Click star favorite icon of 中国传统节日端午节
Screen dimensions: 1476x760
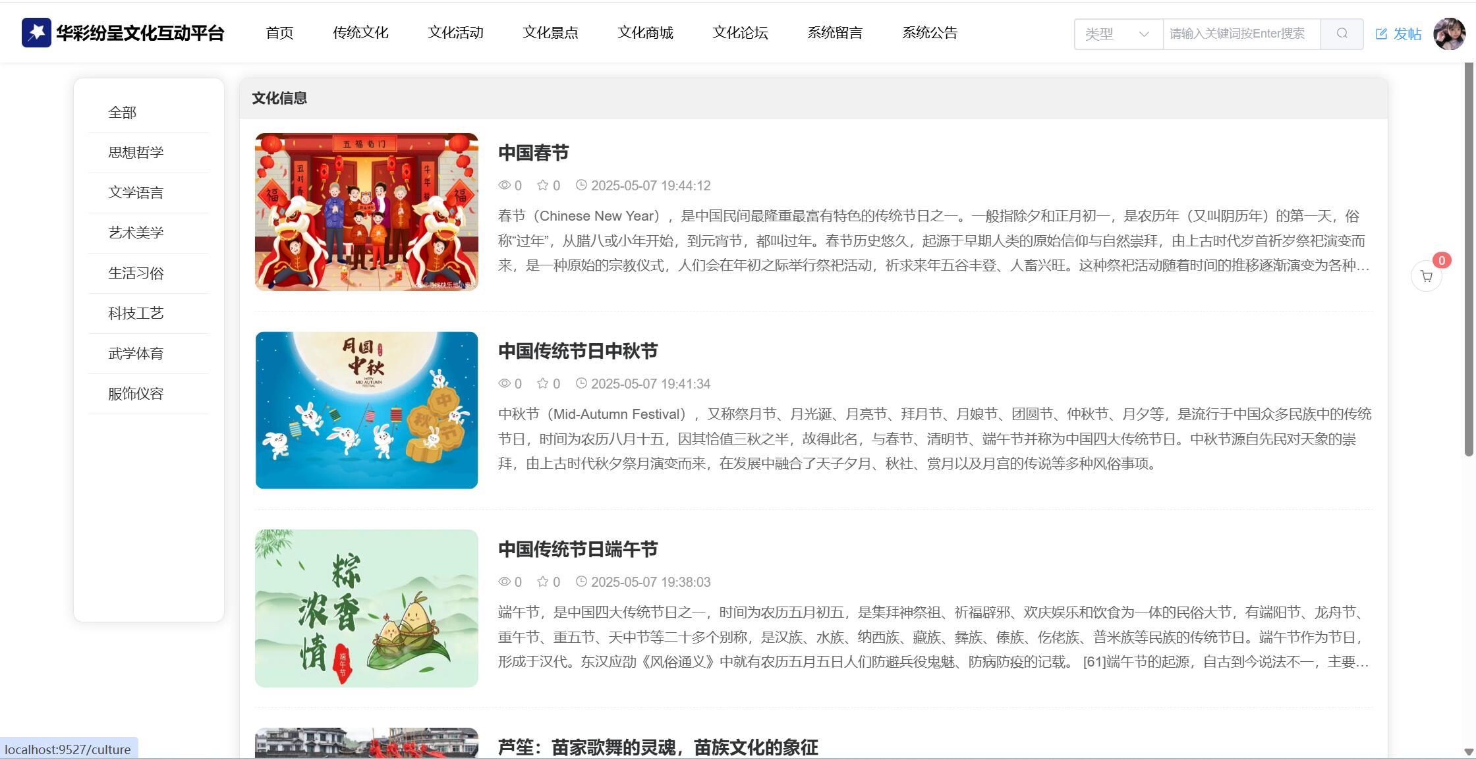tap(542, 582)
